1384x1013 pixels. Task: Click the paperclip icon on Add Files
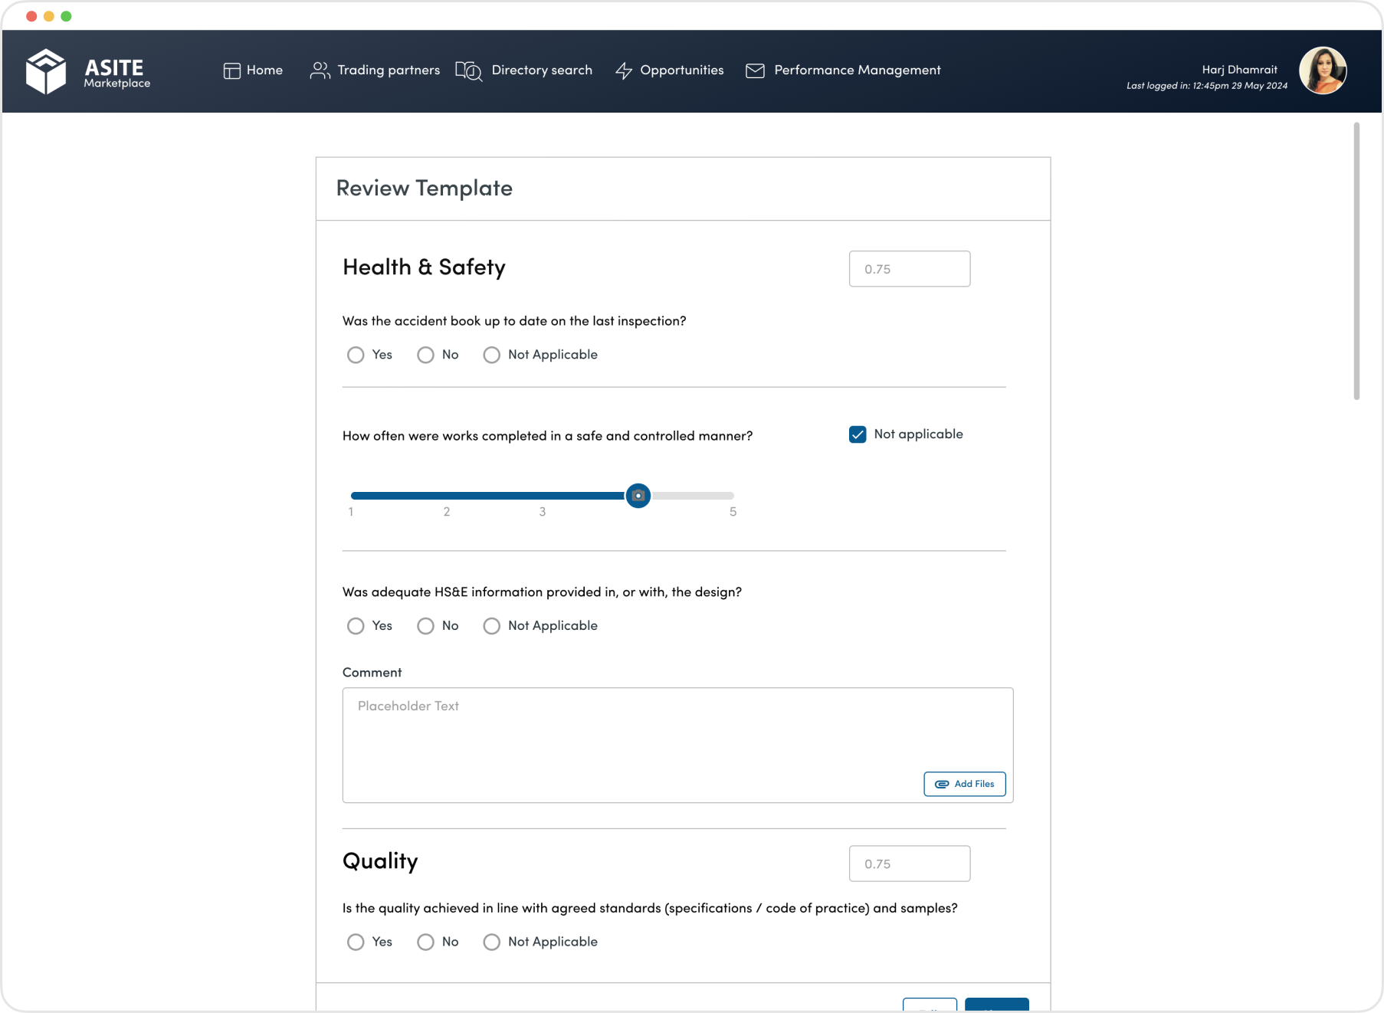(942, 784)
